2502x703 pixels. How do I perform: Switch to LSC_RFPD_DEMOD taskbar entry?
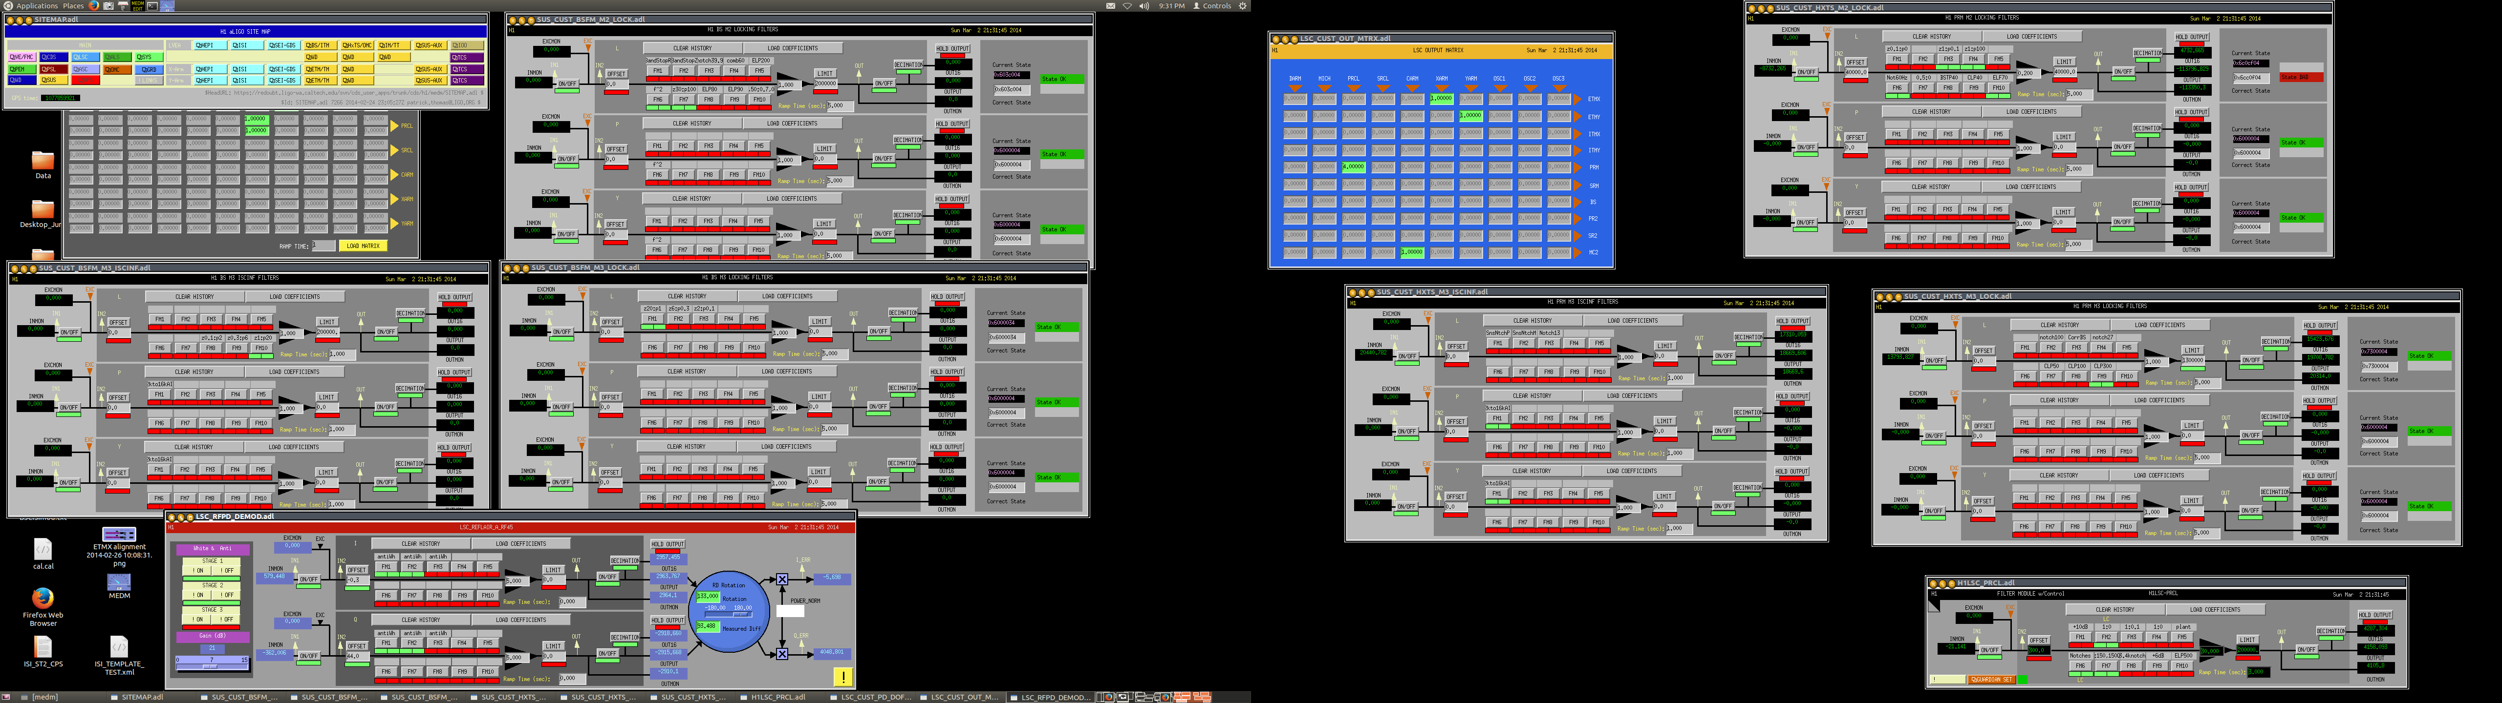(x=1051, y=697)
